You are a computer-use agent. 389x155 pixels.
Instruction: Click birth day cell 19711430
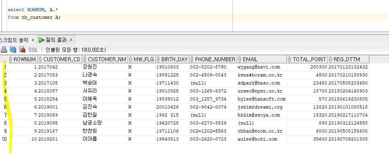click(x=172, y=83)
